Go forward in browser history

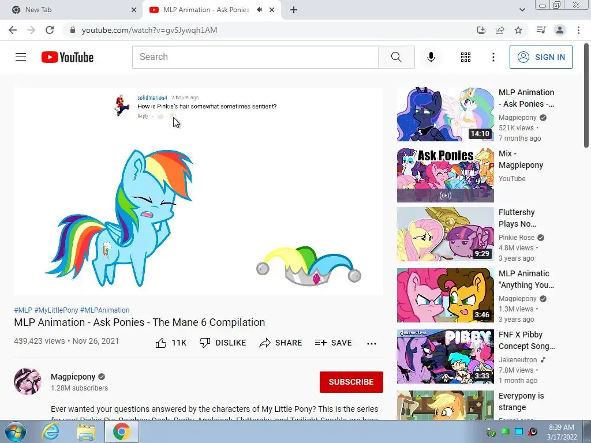pyautogui.click(x=31, y=30)
